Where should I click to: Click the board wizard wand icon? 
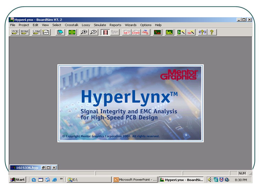point(181,32)
